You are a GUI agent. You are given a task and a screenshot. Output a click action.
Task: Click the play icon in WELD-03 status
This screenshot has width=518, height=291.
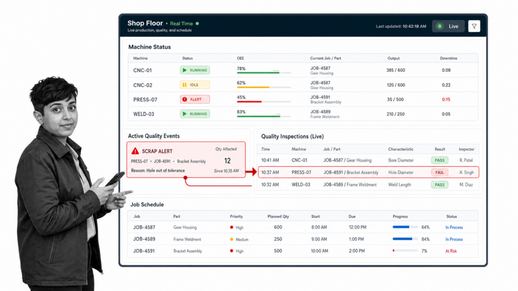tap(185, 114)
